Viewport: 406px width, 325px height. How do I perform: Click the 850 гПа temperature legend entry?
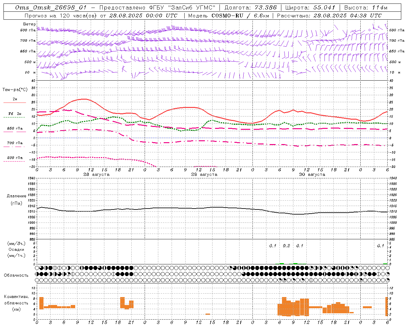[x=15, y=128]
